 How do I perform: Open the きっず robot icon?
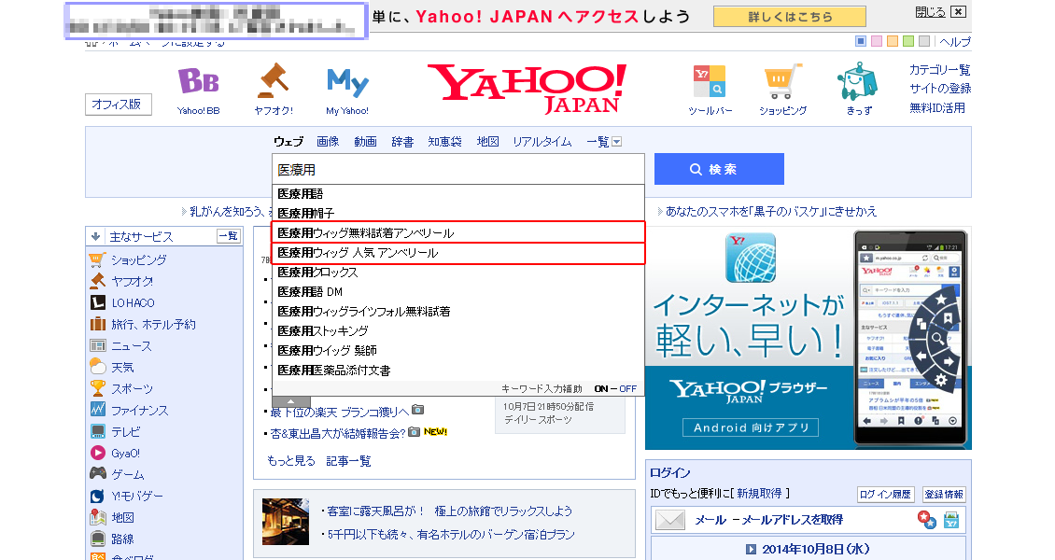click(x=858, y=81)
